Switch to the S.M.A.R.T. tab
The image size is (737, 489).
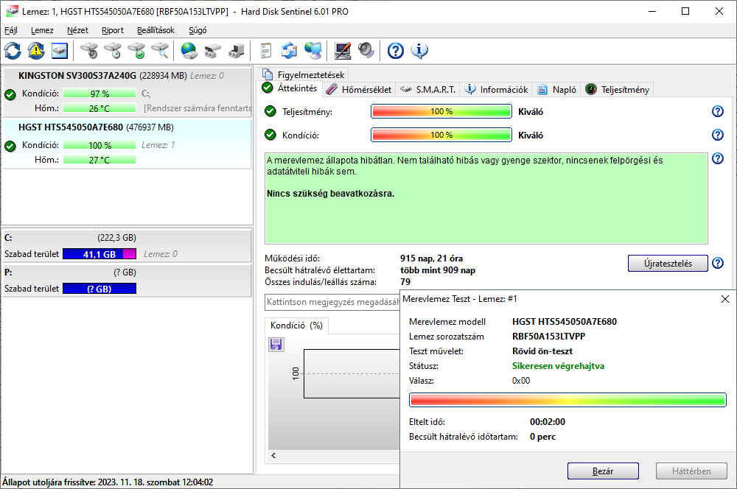click(x=427, y=89)
